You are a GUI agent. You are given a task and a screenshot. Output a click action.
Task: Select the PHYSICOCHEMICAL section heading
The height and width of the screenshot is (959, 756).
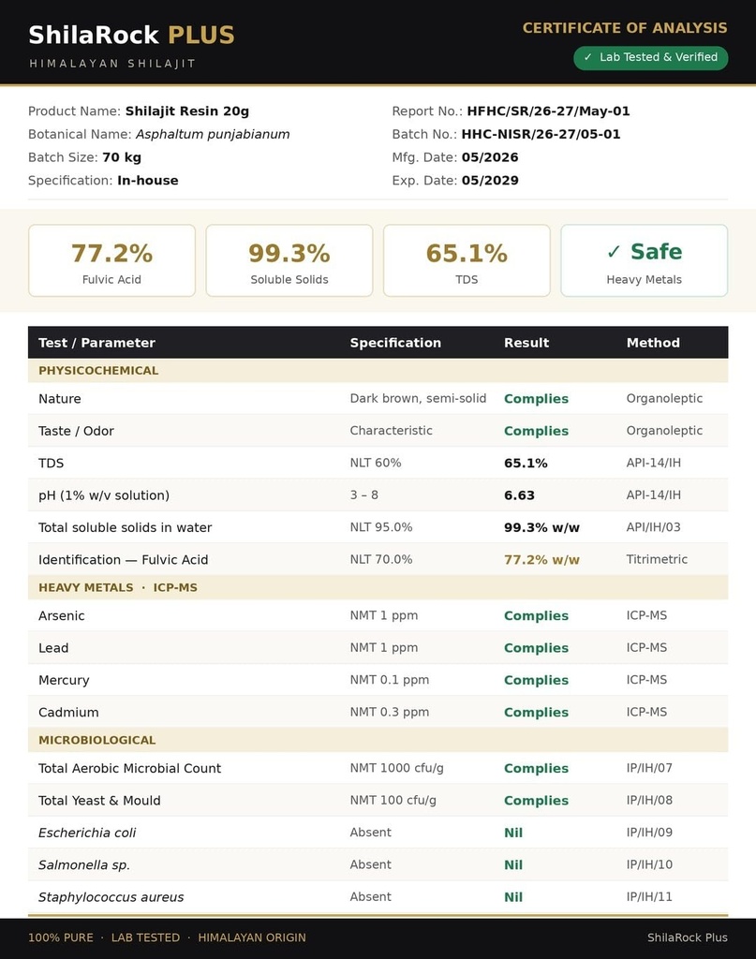[98, 371]
